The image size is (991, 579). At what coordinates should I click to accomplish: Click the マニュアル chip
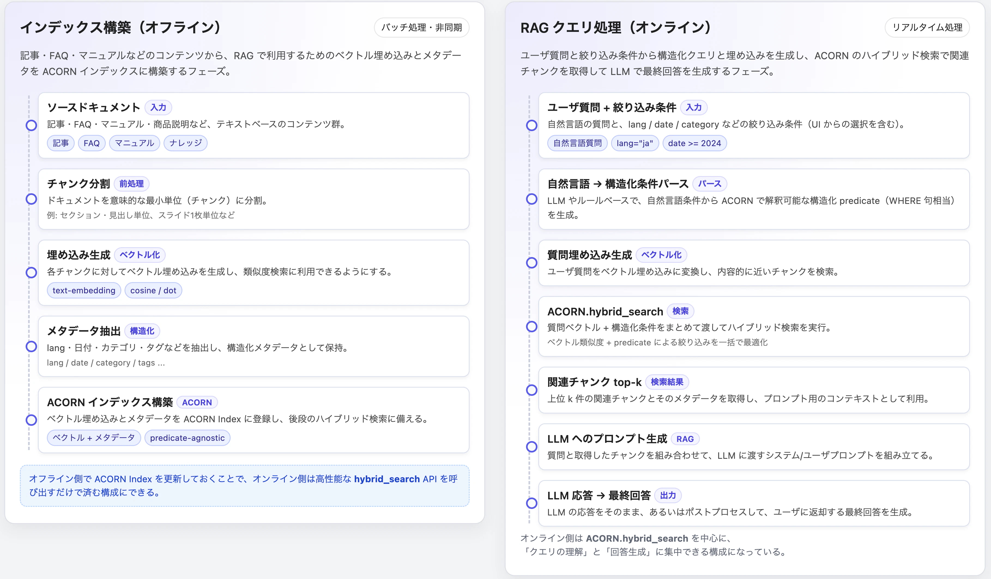pos(134,143)
